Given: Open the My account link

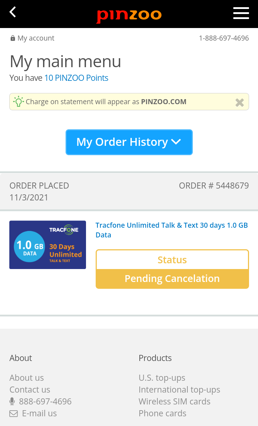Looking at the screenshot, I should 36,38.
